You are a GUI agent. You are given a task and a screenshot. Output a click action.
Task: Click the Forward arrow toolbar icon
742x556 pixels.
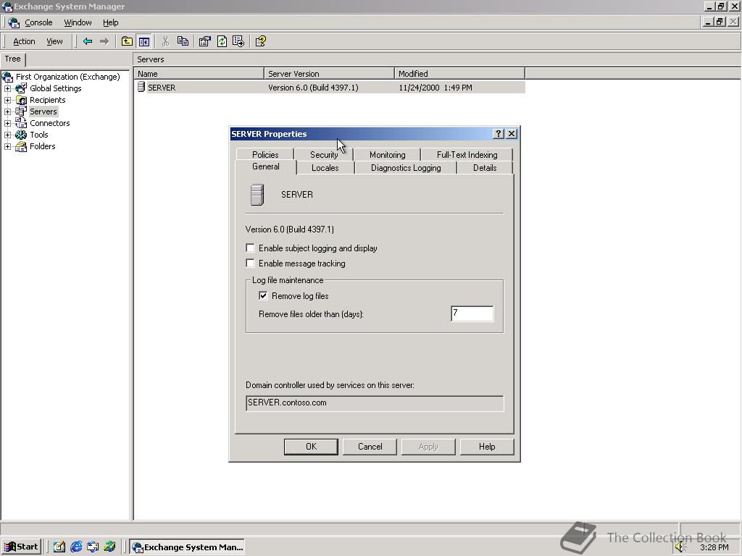click(104, 41)
